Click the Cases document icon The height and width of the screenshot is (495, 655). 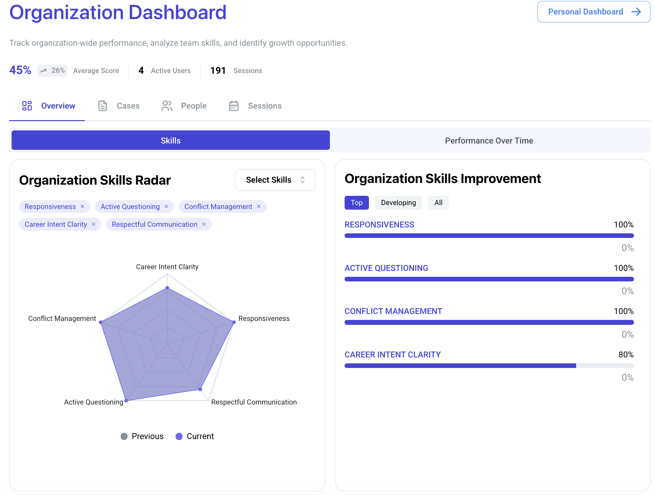click(x=103, y=106)
